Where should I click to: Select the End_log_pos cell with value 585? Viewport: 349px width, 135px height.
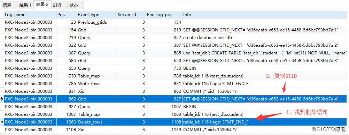click(164, 53)
